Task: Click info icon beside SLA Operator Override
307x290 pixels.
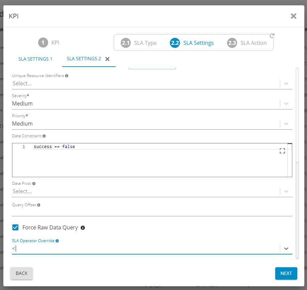Action: [x=57, y=241]
